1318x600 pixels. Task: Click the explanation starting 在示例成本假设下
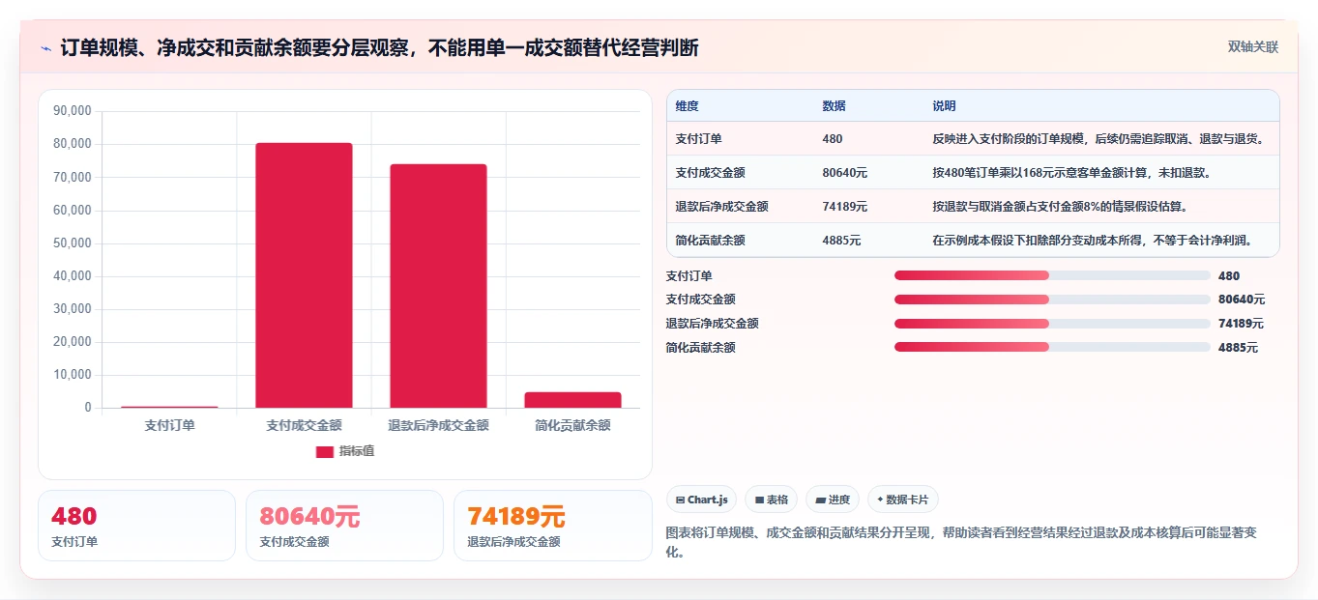point(1099,241)
